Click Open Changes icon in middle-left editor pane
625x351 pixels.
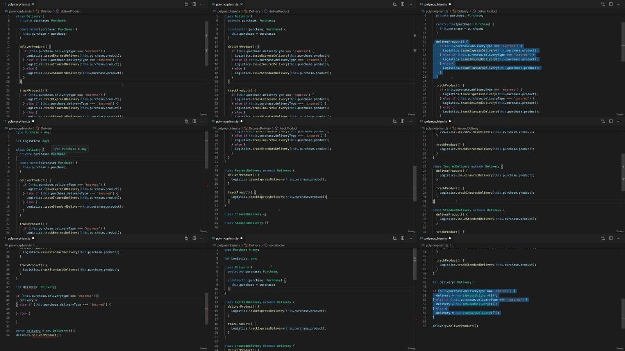coord(186,121)
